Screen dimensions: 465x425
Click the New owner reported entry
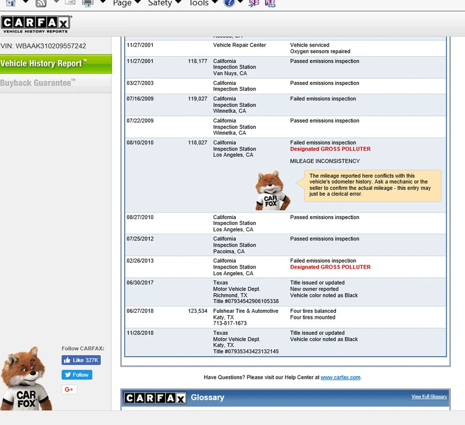point(314,289)
